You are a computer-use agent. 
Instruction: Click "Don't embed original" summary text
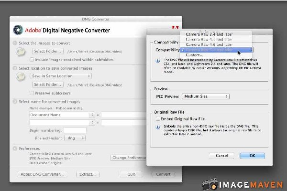click(x=45, y=163)
